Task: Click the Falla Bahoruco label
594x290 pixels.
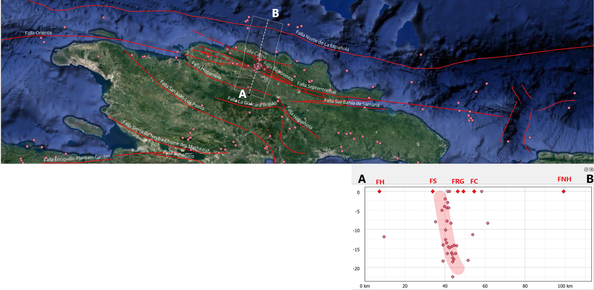Action: pos(178,154)
